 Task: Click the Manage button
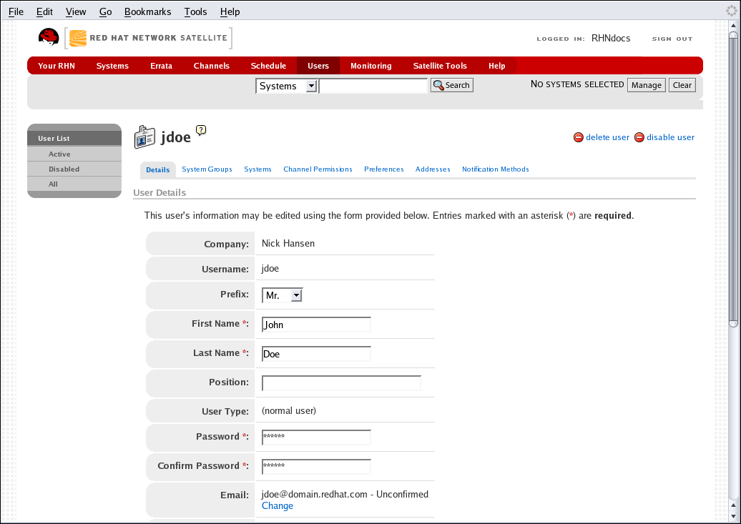646,85
